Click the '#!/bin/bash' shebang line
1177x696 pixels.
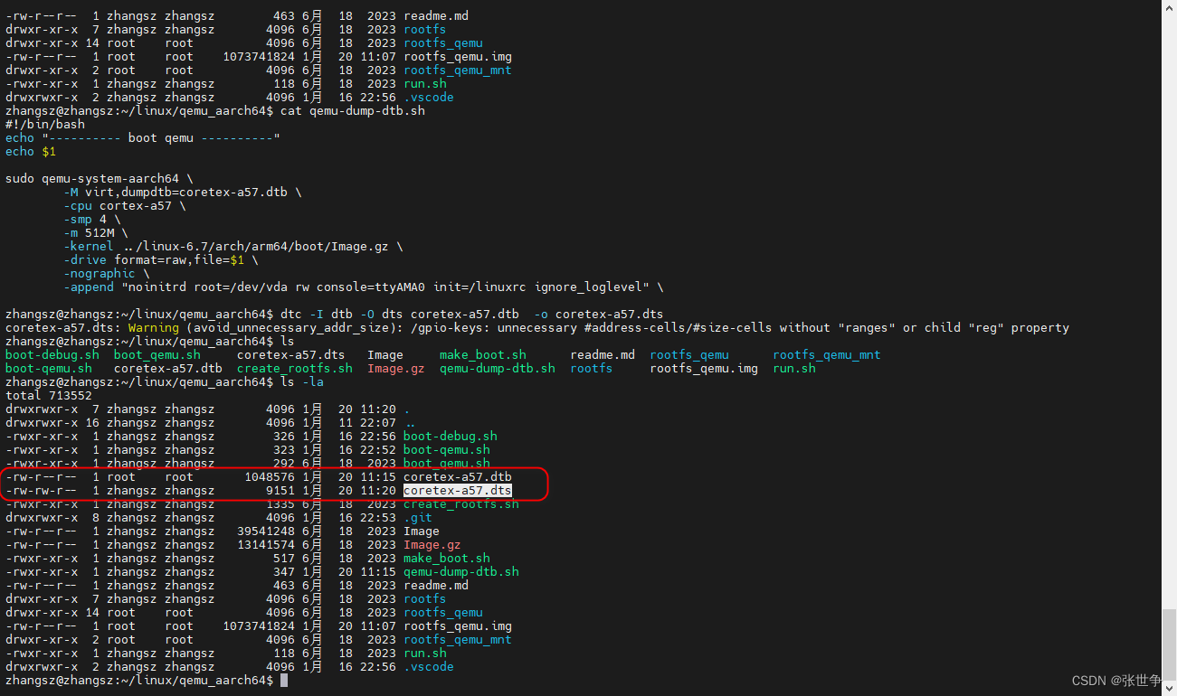(45, 124)
